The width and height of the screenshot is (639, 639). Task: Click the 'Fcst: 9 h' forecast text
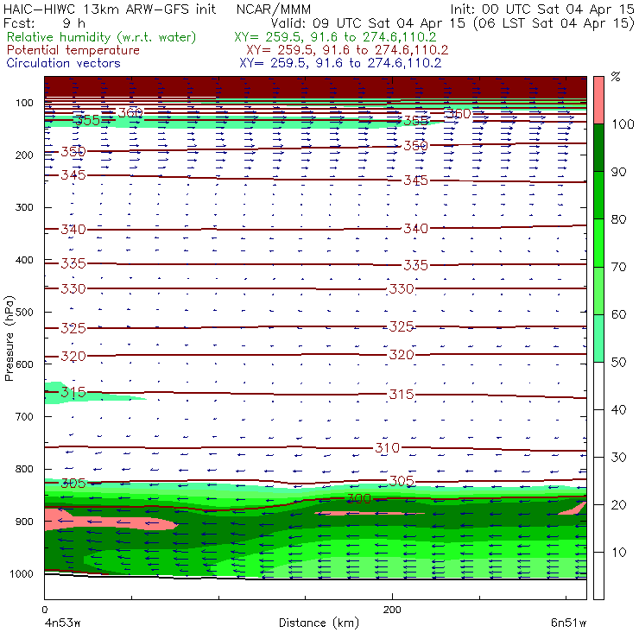click(44, 22)
